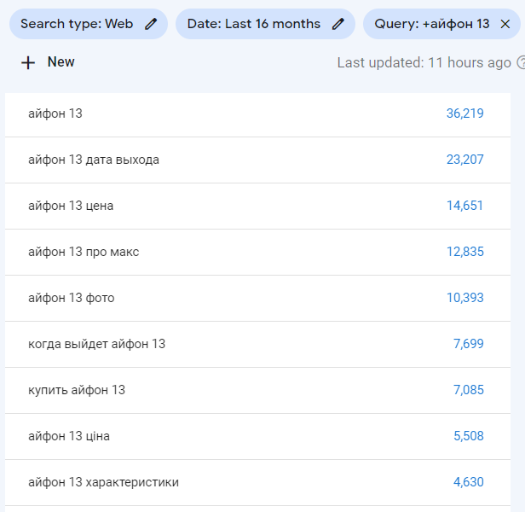
Task: Click the value 4,630
Action: click(x=469, y=482)
